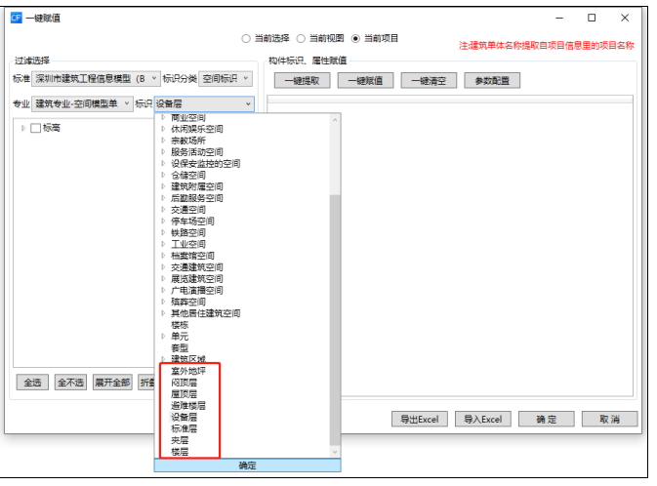657x486 pixels.
Task: Click the 展开全部 button
Action: 112,383
